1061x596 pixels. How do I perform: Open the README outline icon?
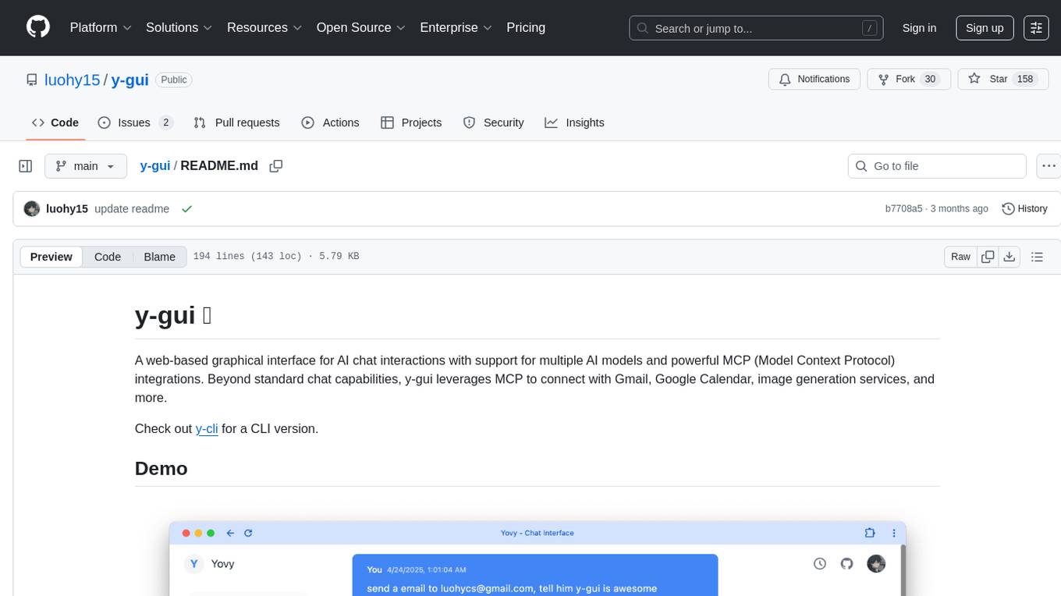[x=1037, y=257]
